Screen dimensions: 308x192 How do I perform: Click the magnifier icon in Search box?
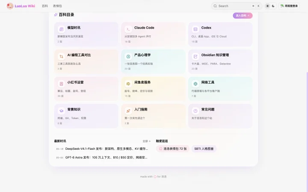pyautogui.click(x=215, y=6)
